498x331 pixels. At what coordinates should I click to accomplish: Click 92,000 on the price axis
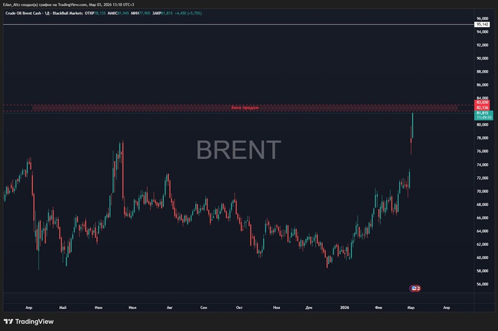[482, 45]
